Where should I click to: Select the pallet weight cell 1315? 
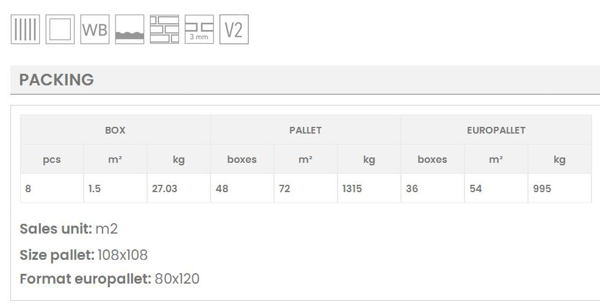[352, 188]
